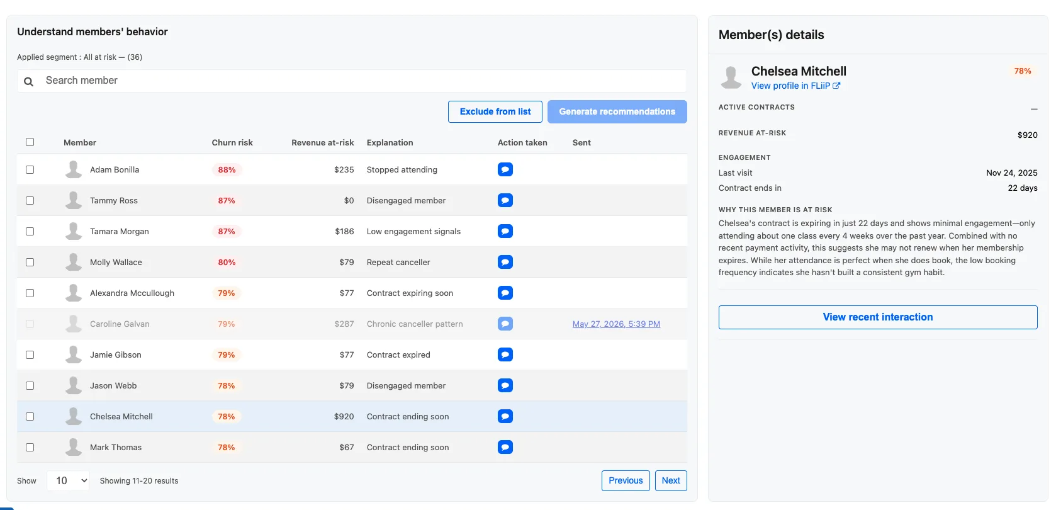Click Exclude from list button
The image size is (1056, 510).
(x=495, y=111)
